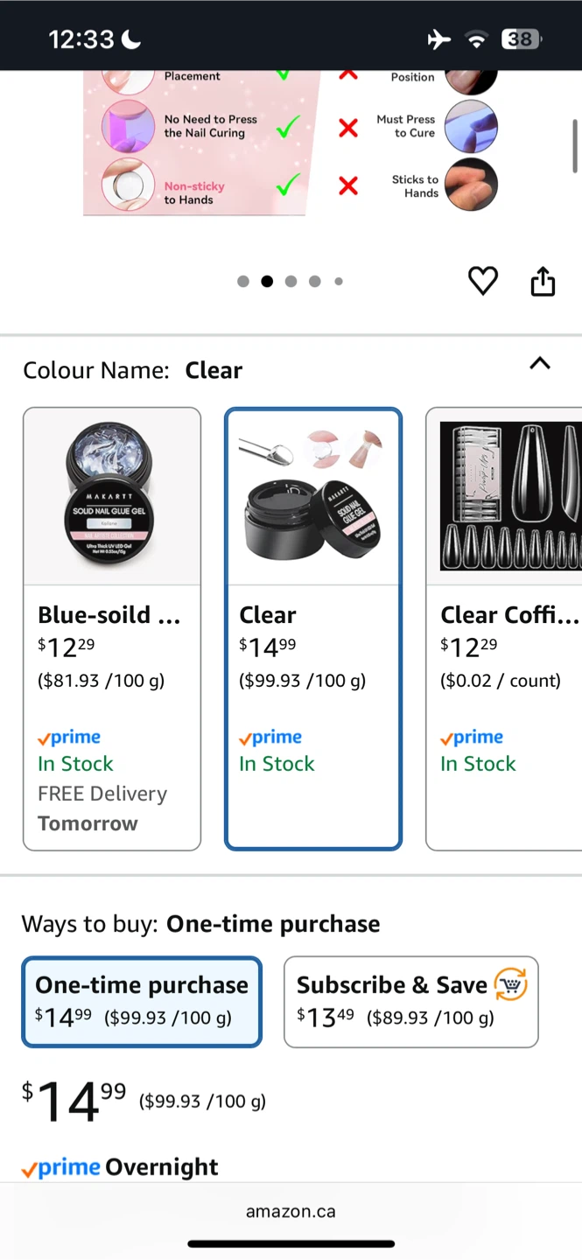Select the Clear colour variant card
The image size is (582, 1260).
(x=313, y=628)
